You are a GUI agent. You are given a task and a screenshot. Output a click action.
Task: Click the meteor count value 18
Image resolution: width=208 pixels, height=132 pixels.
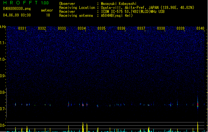pos(48,15)
